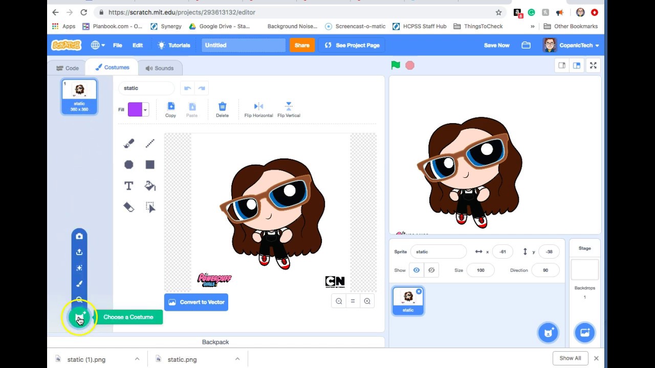Expand static.png download options
Screen dimensions: 655x368
pos(237,359)
